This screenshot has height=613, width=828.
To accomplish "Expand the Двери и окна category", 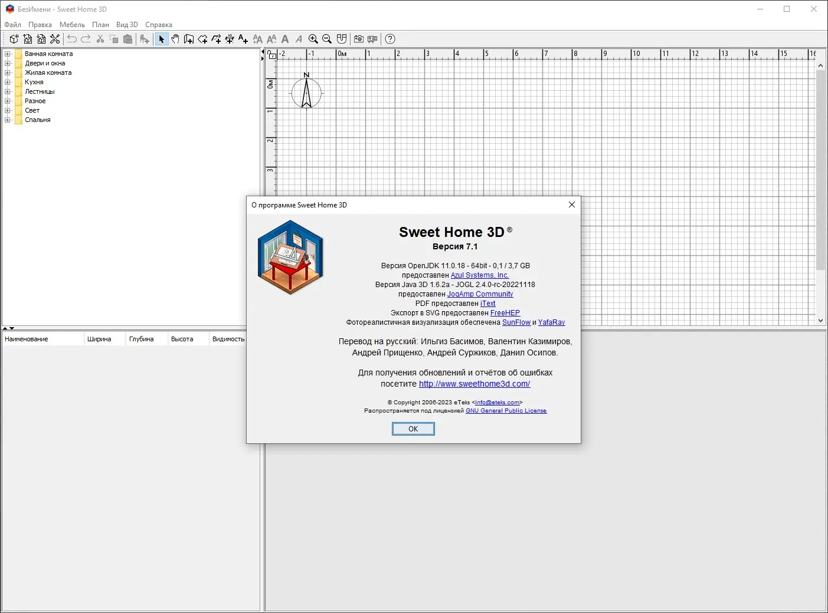I will (x=8, y=63).
